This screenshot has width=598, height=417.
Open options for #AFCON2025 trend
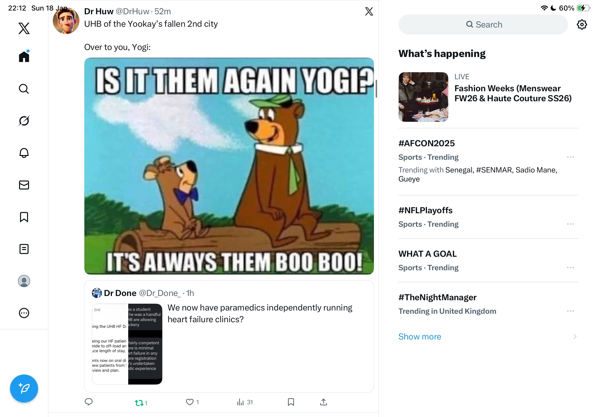coord(570,157)
